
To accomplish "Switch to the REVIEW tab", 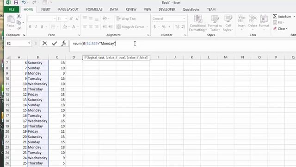I will (131, 9).
